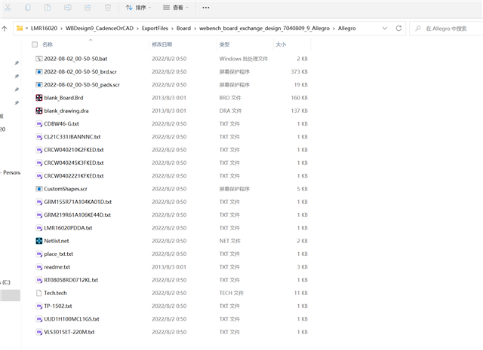Select Tech.tech file icon

click(x=38, y=293)
